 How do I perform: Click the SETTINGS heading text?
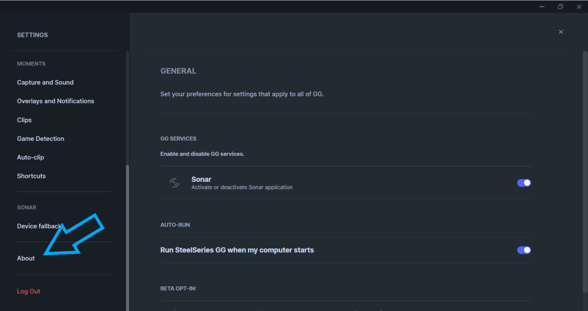(32, 35)
